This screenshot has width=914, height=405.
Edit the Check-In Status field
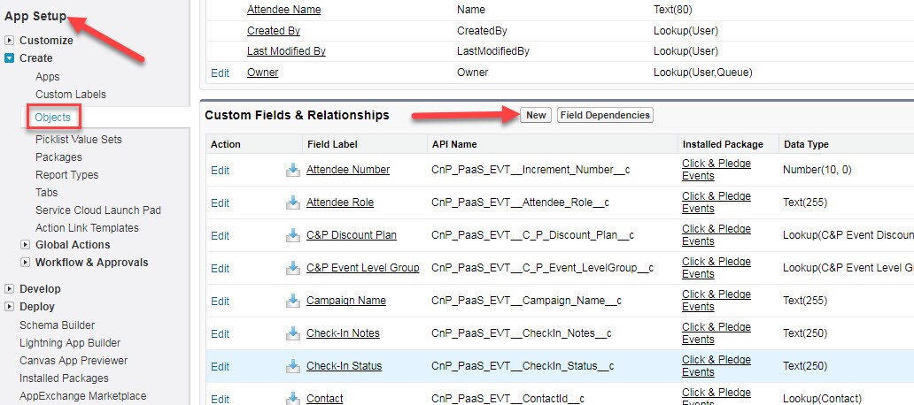click(220, 367)
